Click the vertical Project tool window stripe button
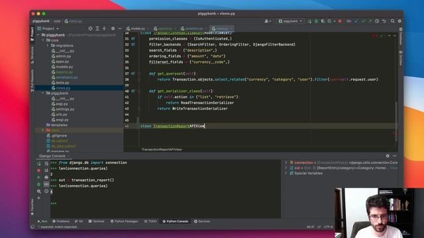This screenshot has width=424, height=238. pyautogui.click(x=32, y=34)
